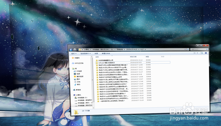Select folder 完成467 in file list
The image size is (221, 126).
[x=109, y=77]
